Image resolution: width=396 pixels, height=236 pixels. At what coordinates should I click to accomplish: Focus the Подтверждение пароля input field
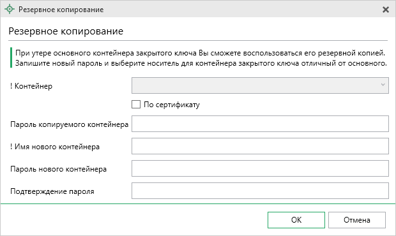pos(260,191)
